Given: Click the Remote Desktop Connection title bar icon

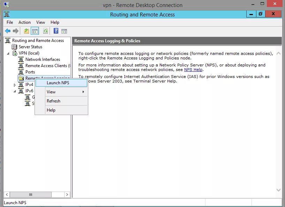Looking at the screenshot, I should point(7,5).
